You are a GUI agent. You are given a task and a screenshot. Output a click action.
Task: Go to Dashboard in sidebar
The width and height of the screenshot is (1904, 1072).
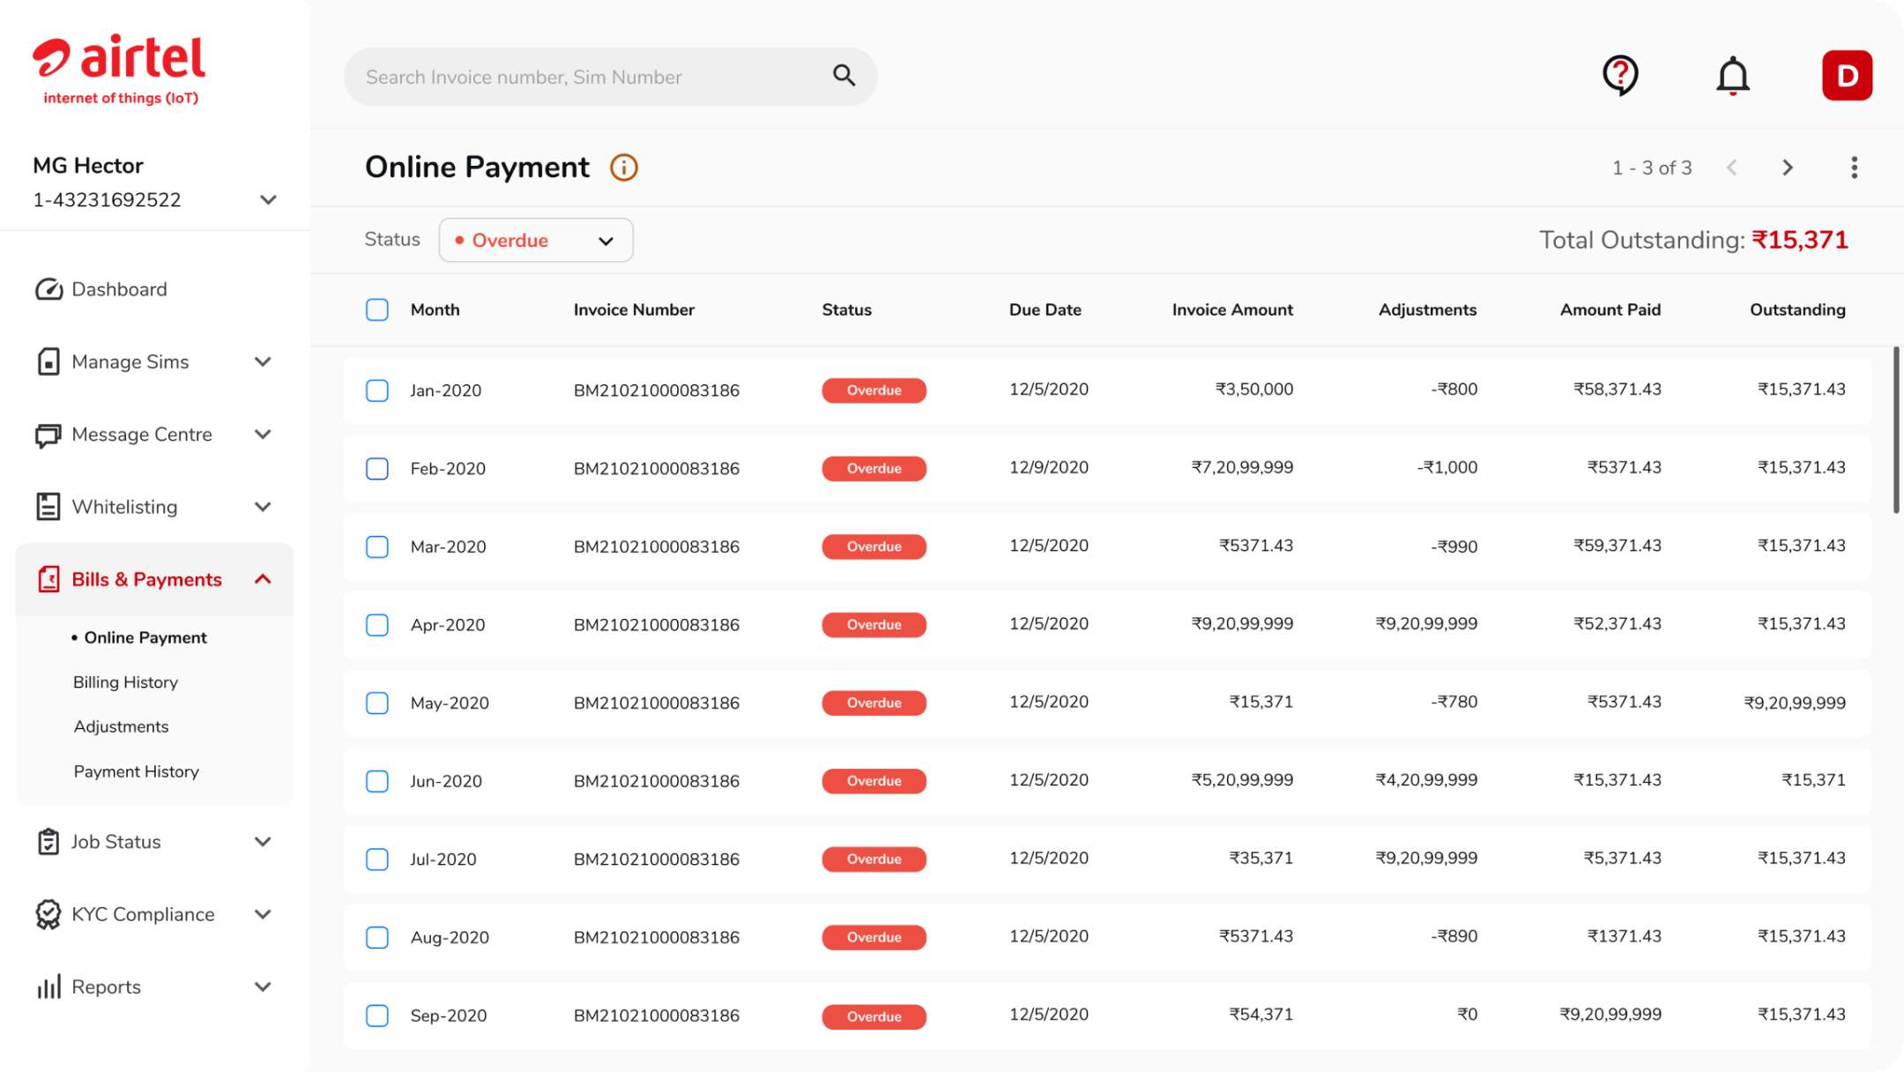[119, 289]
